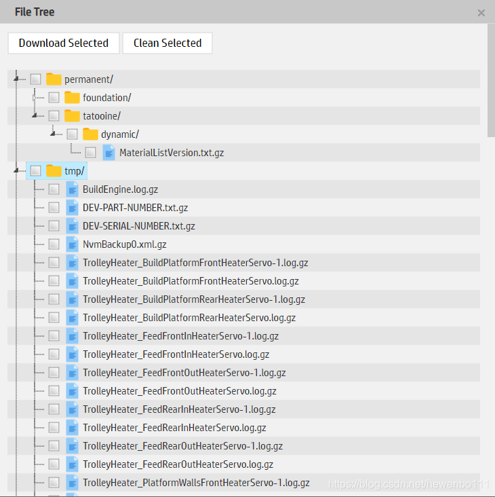
Task: Check the NvmBackup0.xml.gz checkbox
Action: tap(54, 244)
